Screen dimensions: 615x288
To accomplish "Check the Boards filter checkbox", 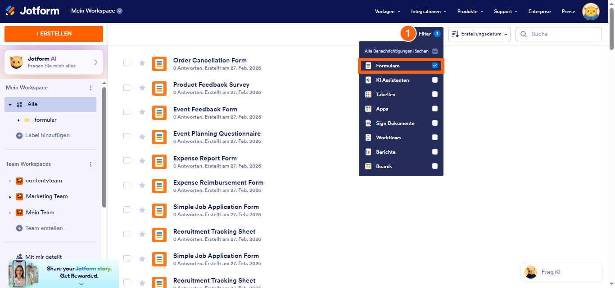I will 435,166.
